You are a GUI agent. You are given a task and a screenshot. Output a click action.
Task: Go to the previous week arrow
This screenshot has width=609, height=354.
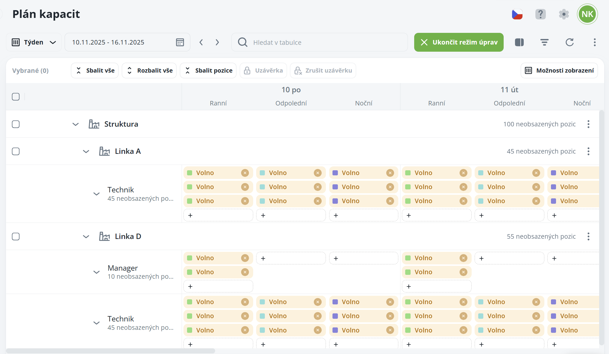coord(201,42)
